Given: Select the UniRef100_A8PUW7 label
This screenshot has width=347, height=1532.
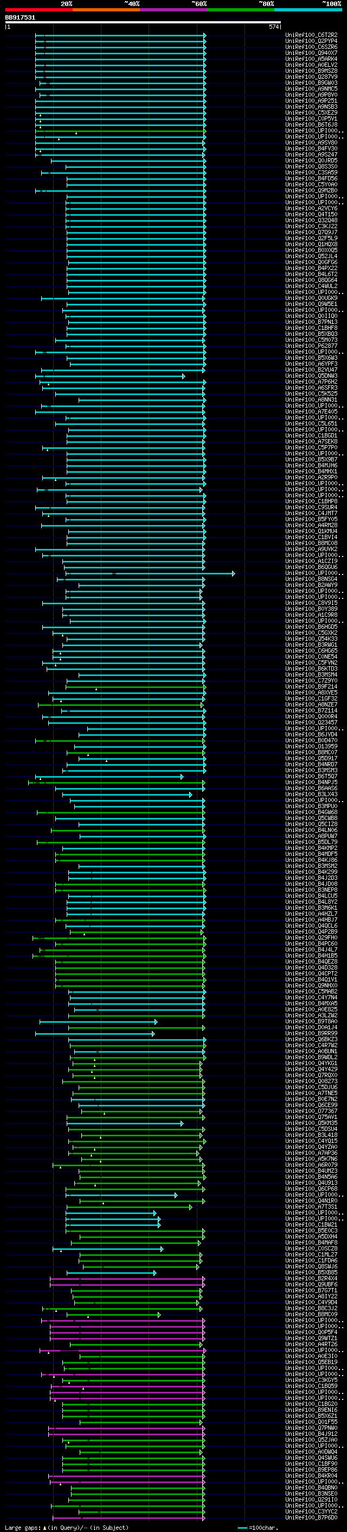Looking at the screenshot, I should tap(311, 836).
